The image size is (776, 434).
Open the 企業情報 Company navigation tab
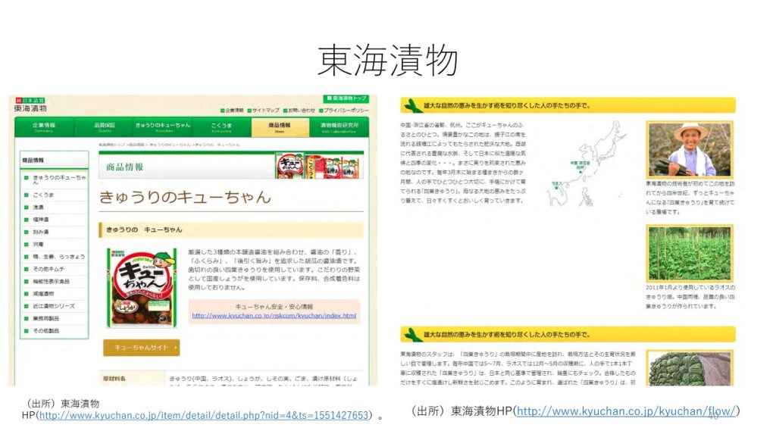pyautogui.click(x=44, y=126)
